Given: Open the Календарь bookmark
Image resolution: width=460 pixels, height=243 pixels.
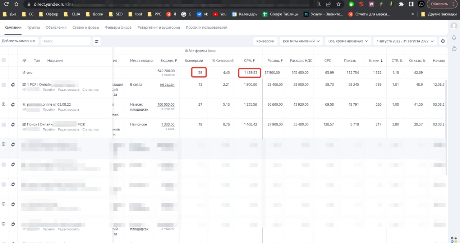Looking at the screenshot, I should [x=244, y=14].
